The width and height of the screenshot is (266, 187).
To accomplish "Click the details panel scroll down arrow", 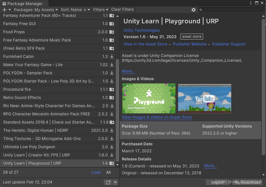I will tap(263, 175).
